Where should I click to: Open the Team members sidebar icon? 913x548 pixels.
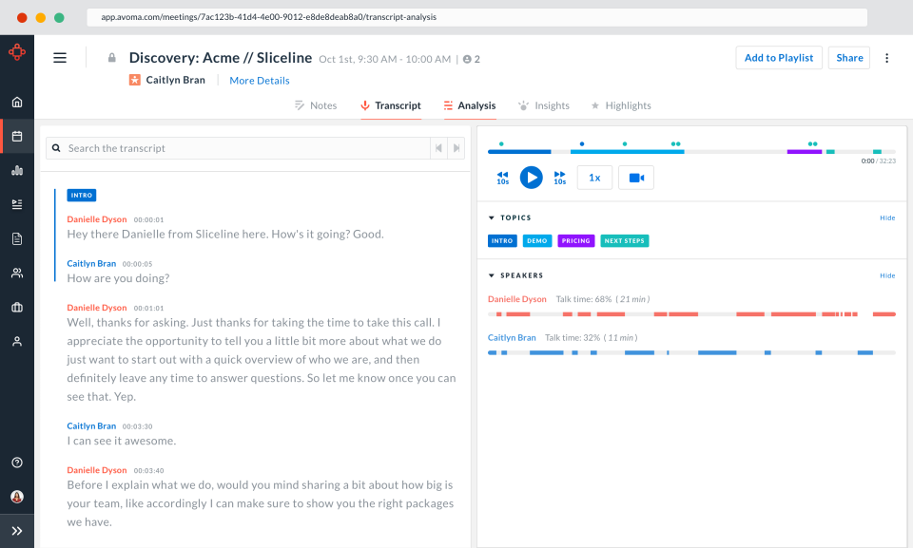[16, 273]
